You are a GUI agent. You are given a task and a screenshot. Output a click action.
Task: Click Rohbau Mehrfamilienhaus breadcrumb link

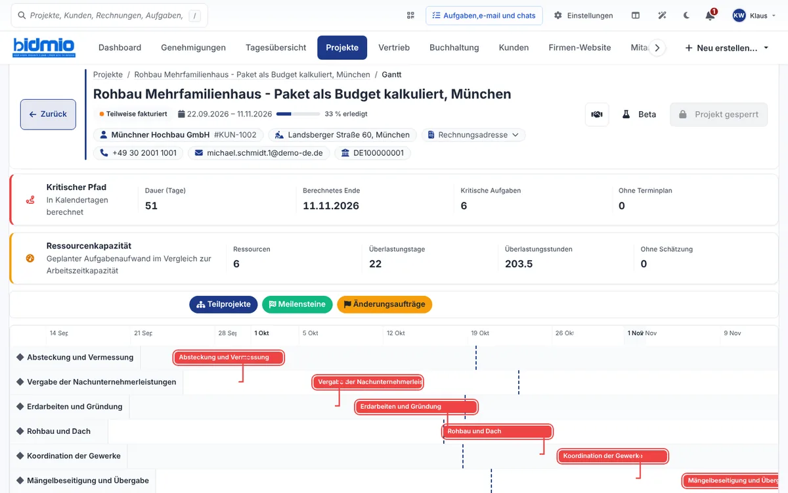coord(252,75)
